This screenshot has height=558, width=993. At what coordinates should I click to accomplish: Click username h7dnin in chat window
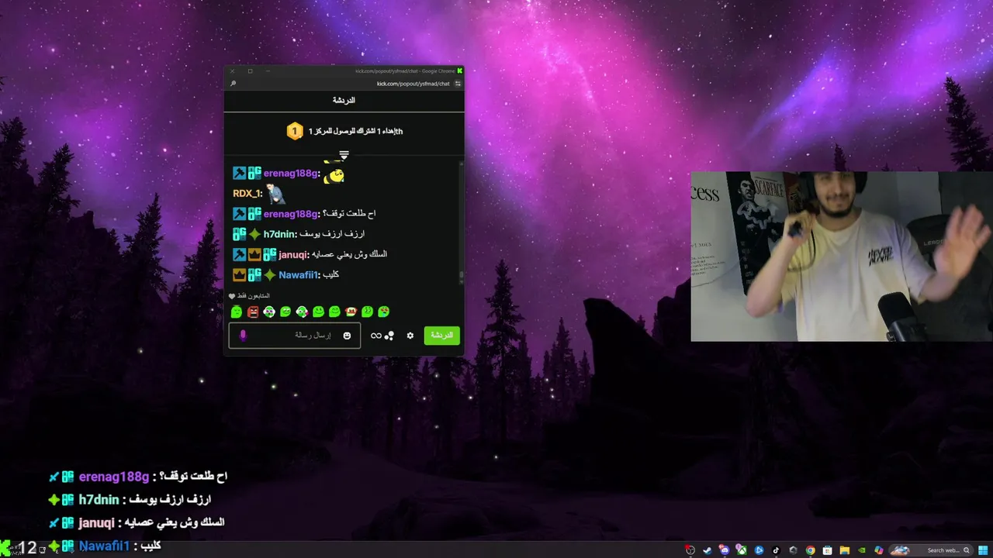coord(280,234)
